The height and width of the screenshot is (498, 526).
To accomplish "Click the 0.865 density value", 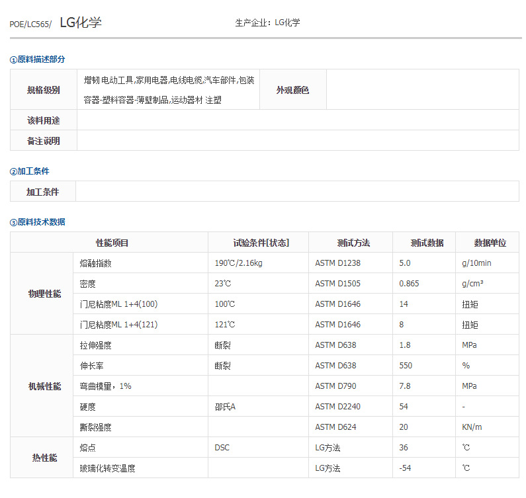I will click(409, 284).
